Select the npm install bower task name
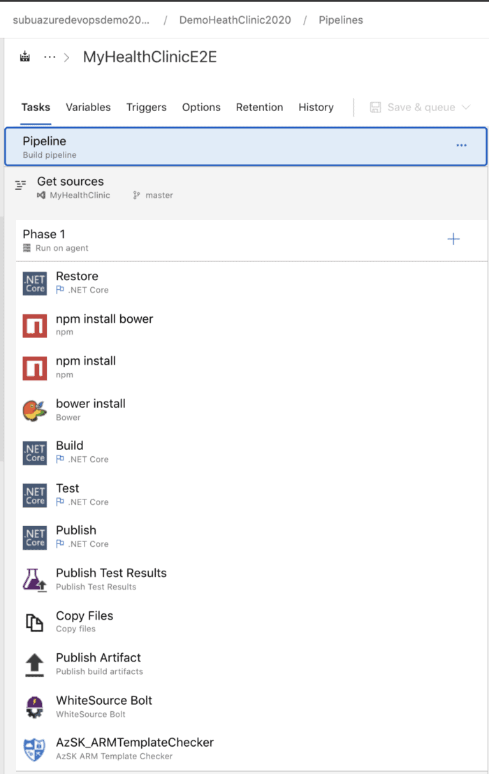The height and width of the screenshot is (774, 489). 105,319
